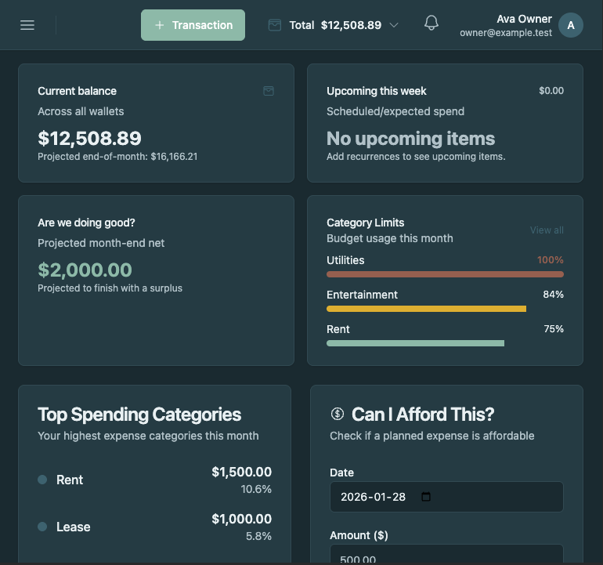Image resolution: width=603 pixels, height=565 pixels.
Task: Click the Utilities category label
Action: pyautogui.click(x=345, y=260)
